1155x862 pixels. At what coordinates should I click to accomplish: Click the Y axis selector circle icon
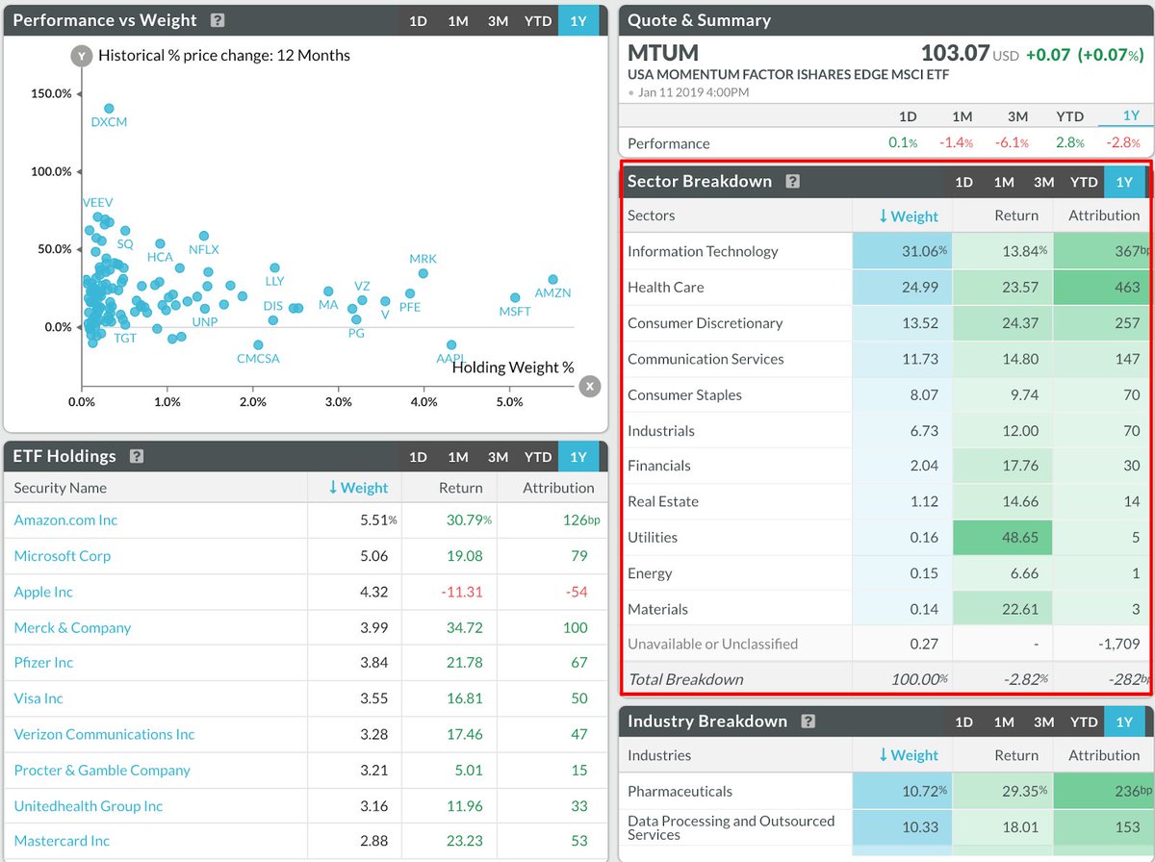click(82, 56)
